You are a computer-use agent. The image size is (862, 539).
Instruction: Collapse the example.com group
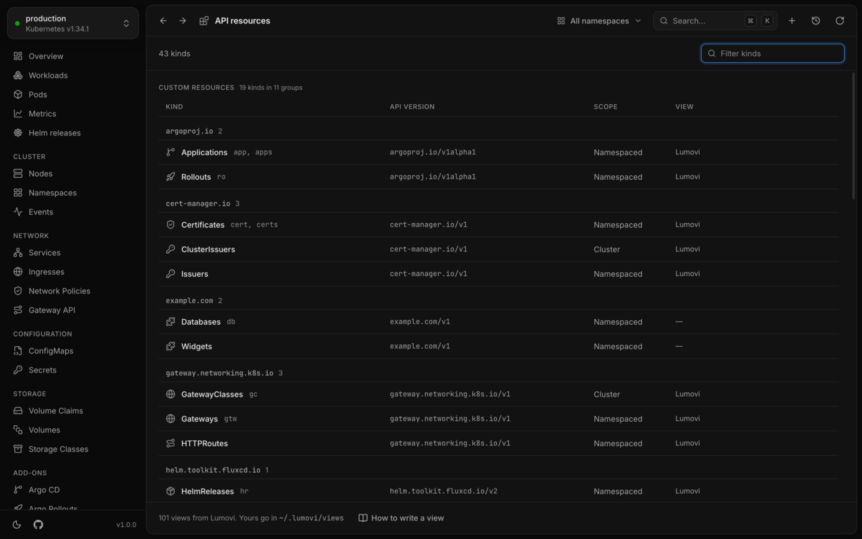(194, 301)
